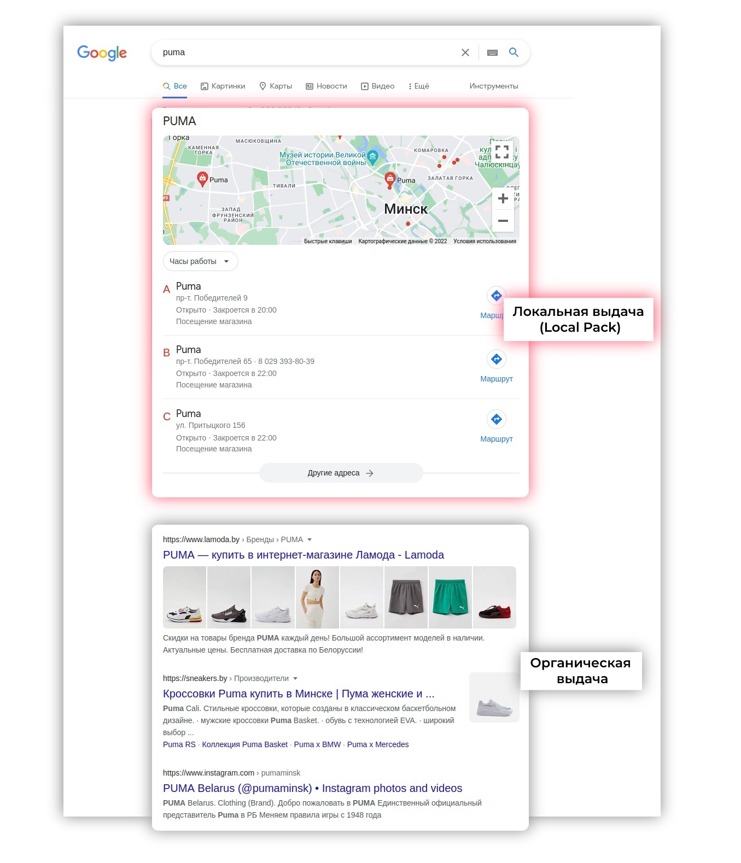
Task: Open the Puma x BMW sitelink
Action: tap(317, 744)
